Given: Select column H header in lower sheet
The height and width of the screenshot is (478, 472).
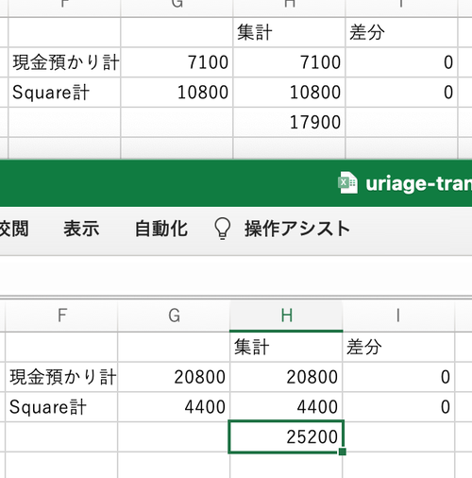Looking at the screenshot, I should tap(286, 316).
